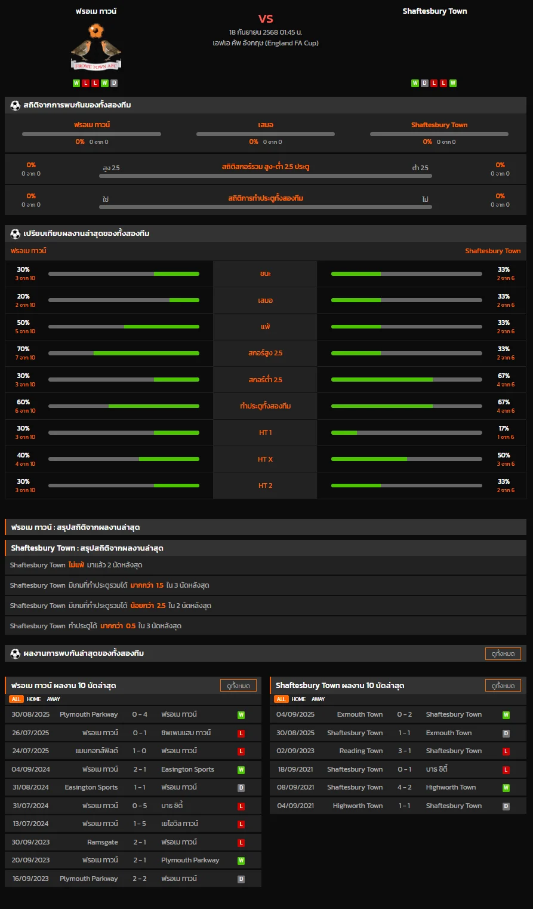Click W badge in the 08/09/2021 Highworth Town row
Viewport: 533px width, 909px height.
[506, 788]
